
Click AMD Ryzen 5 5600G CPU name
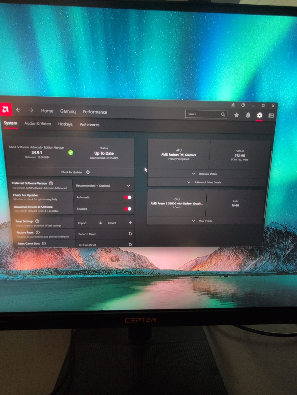[177, 204]
